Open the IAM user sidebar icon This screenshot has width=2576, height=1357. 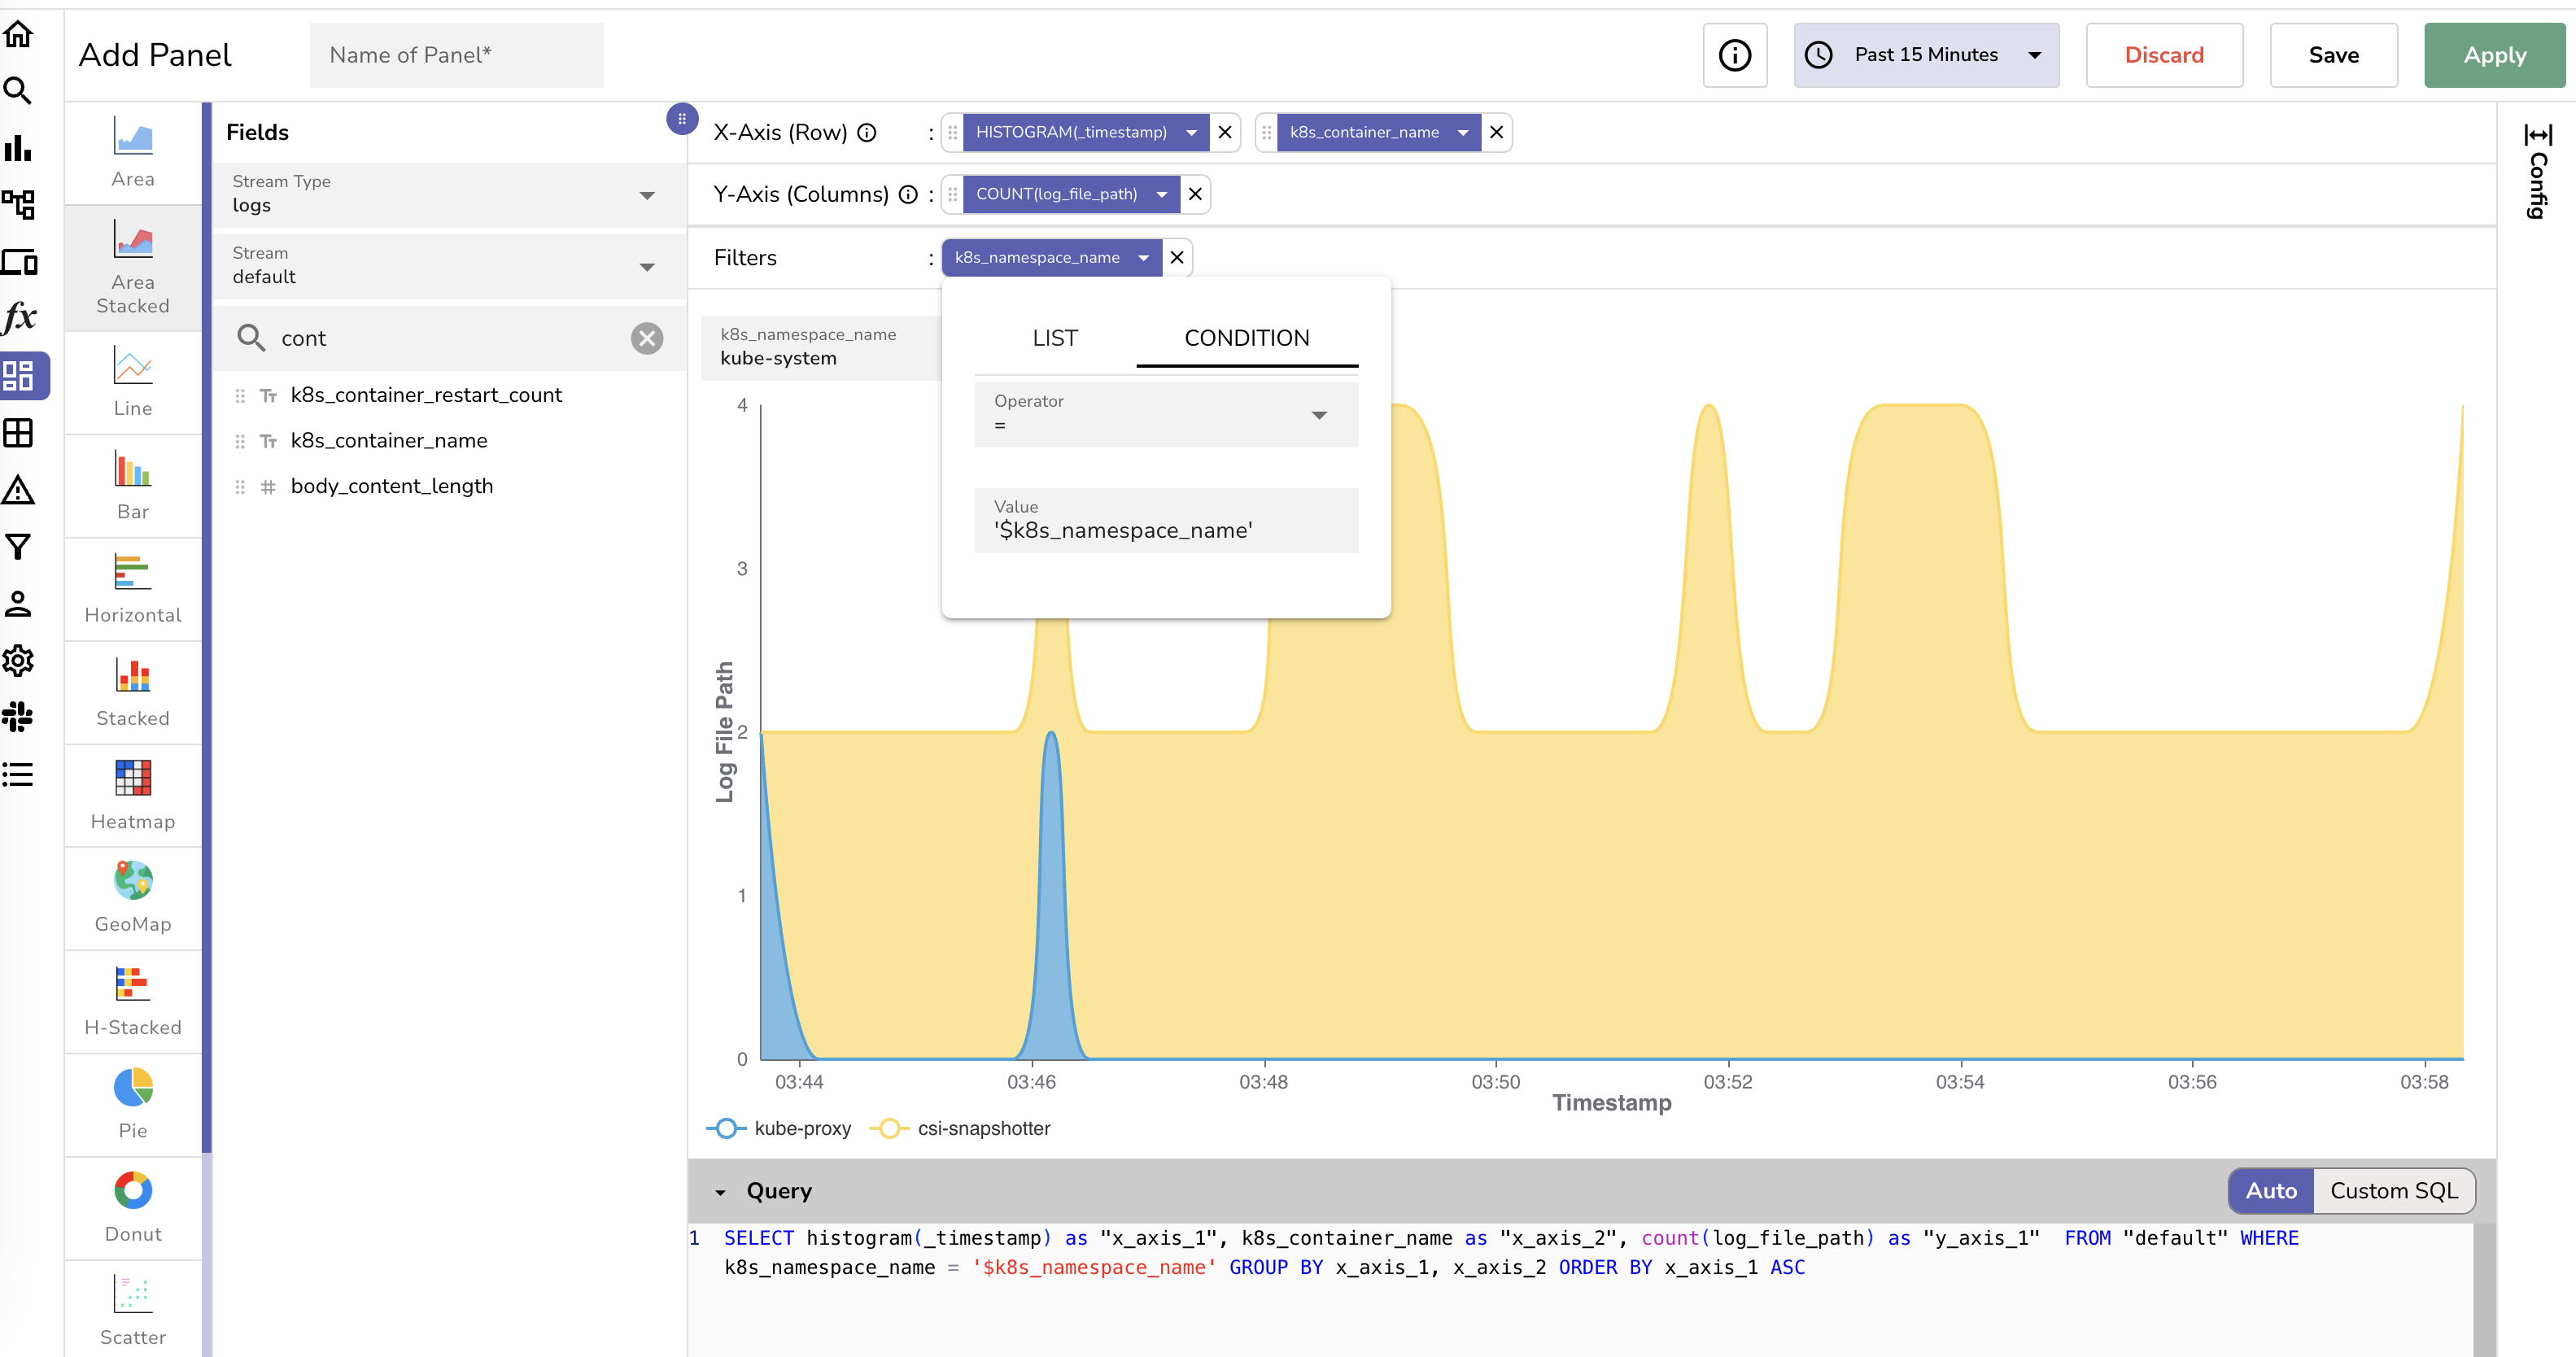(x=18, y=604)
